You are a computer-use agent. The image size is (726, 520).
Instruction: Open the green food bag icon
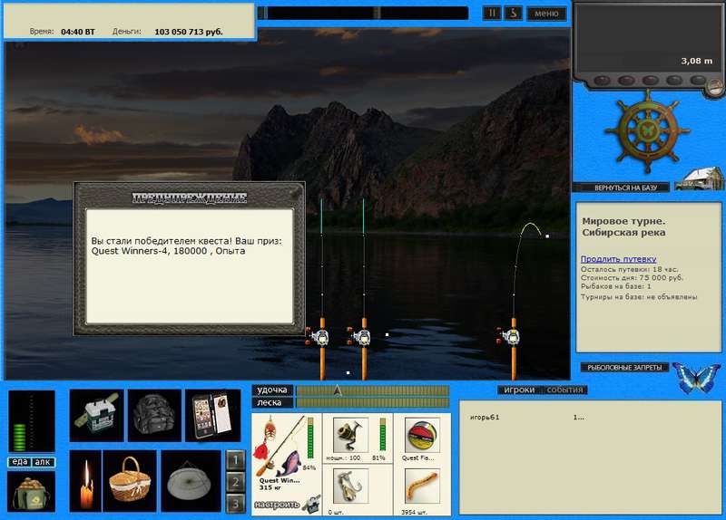pyautogui.click(x=31, y=492)
